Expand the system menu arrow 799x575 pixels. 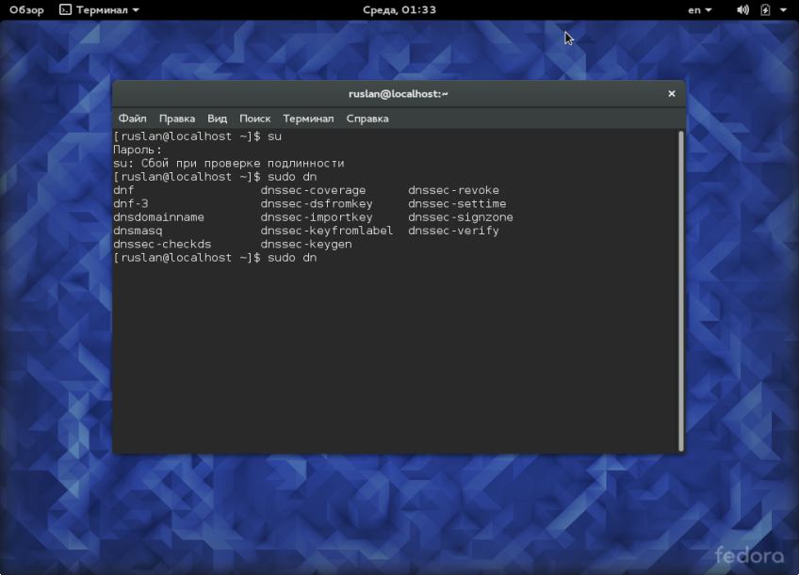click(x=783, y=9)
